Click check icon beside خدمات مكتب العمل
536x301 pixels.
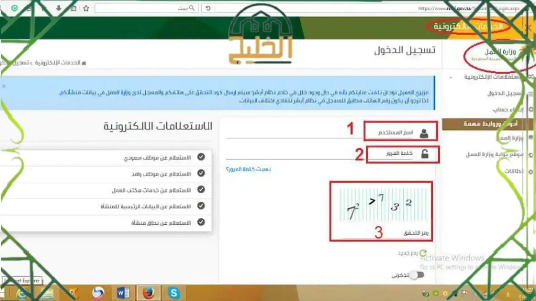click(201, 190)
